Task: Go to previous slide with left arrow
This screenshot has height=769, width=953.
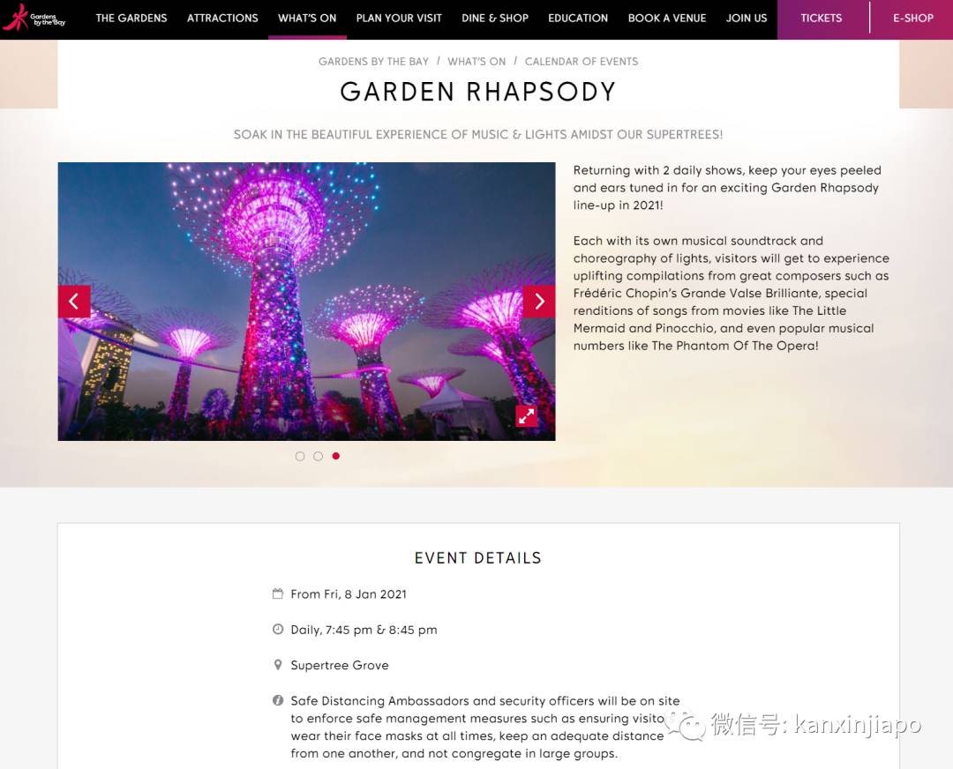Action: pos(74,302)
